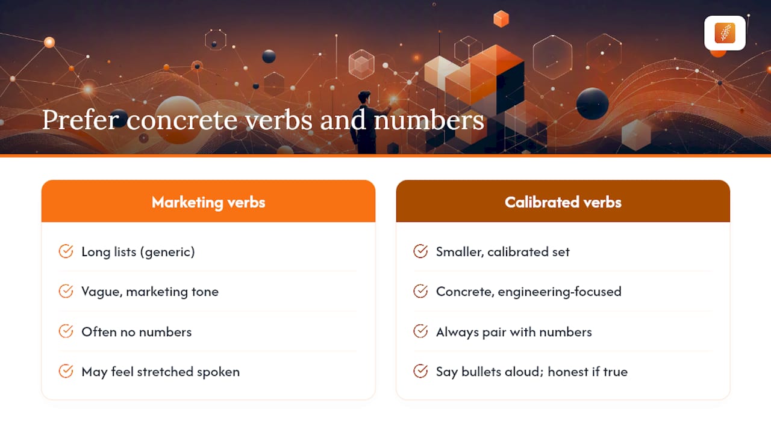Click the text Concrete, engineering-focused
771x433 pixels.
click(529, 292)
